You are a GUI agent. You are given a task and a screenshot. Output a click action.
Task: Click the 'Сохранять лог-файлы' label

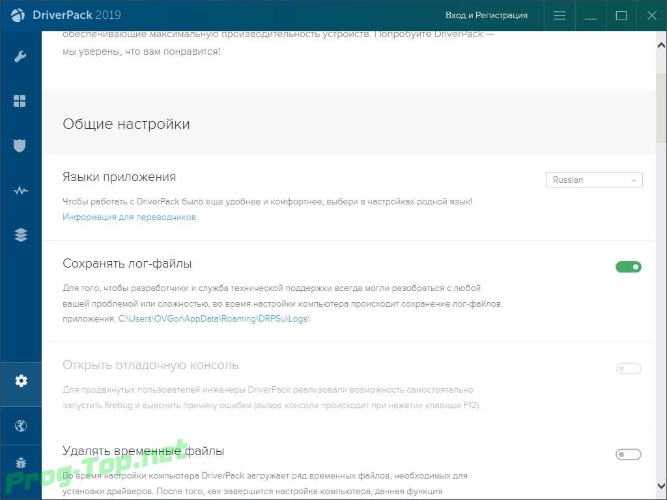[x=127, y=264]
